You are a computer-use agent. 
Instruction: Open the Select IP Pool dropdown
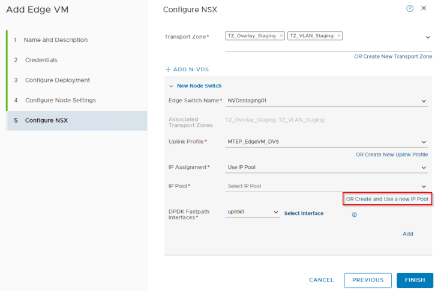click(424, 186)
